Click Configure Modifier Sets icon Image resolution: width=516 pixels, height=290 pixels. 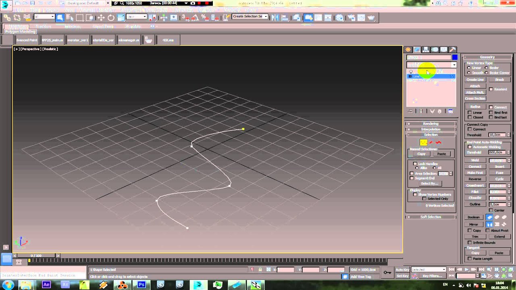click(x=450, y=111)
